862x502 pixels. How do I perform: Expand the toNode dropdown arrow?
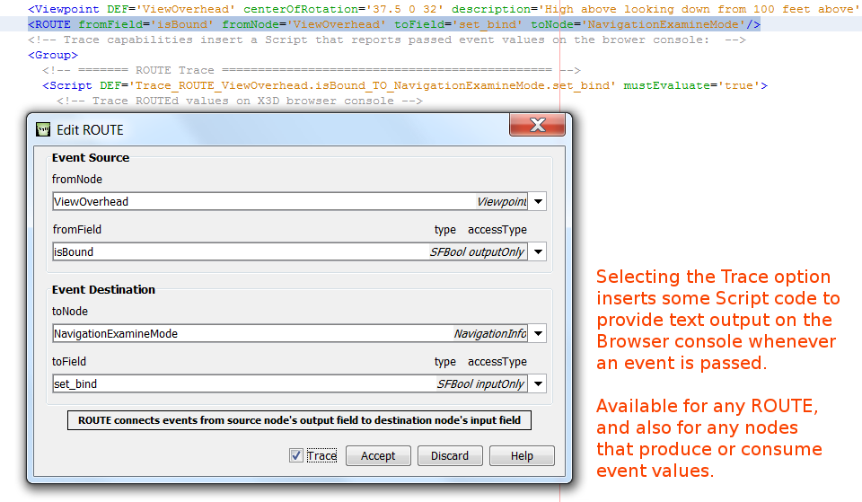click(538, 334)
